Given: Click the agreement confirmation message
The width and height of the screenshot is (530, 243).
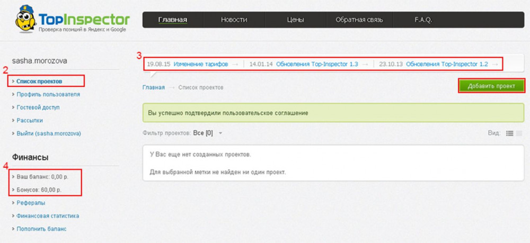Looking at the screenshot, I should [333, 113].
